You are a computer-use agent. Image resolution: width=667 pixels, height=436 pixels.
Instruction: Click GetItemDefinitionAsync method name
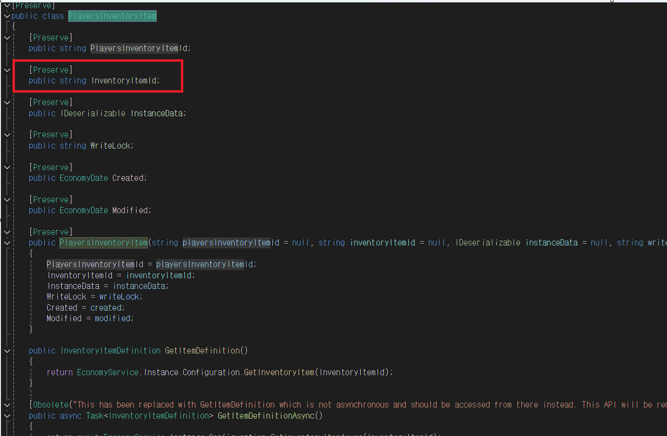click(x=266, y=416)
